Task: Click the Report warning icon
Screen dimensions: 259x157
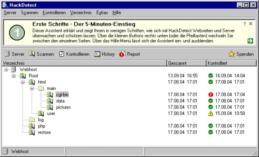Action: 122,54
